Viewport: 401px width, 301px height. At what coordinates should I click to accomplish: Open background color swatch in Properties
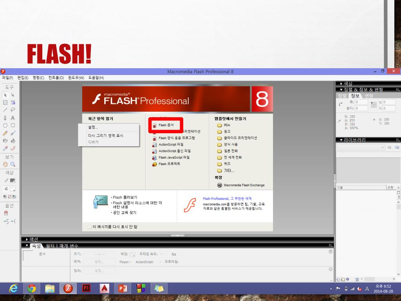[x=132, y=254]
